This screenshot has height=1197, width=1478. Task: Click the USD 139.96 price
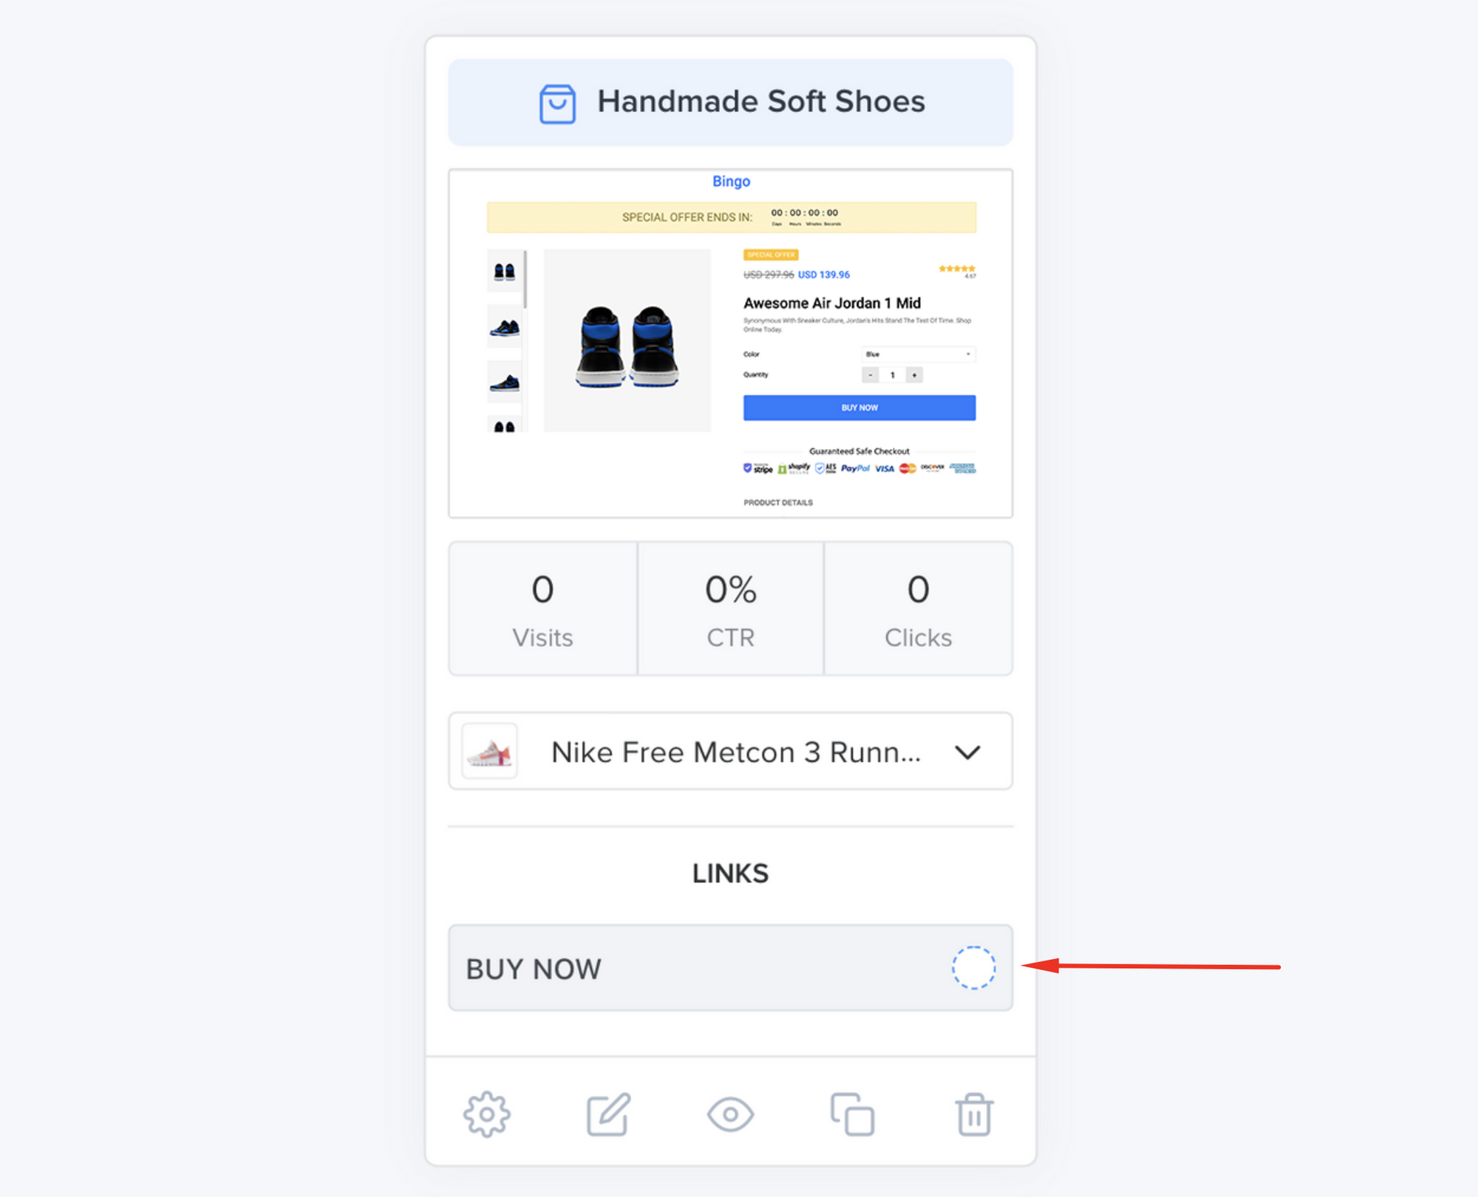(x=823, y=275)
